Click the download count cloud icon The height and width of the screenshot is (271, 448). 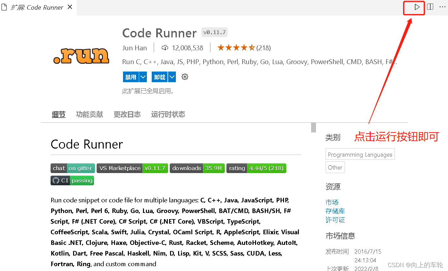(x=165, y=48)
